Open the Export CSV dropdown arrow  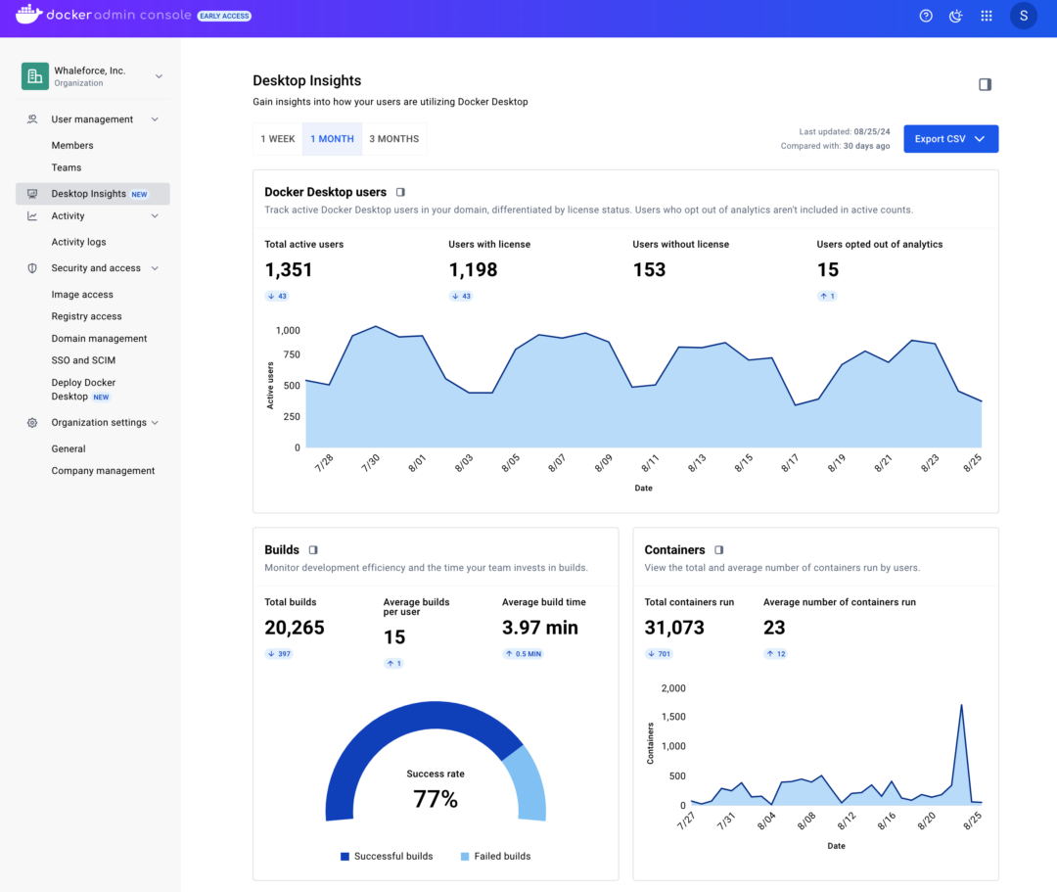tap(978, 138)
